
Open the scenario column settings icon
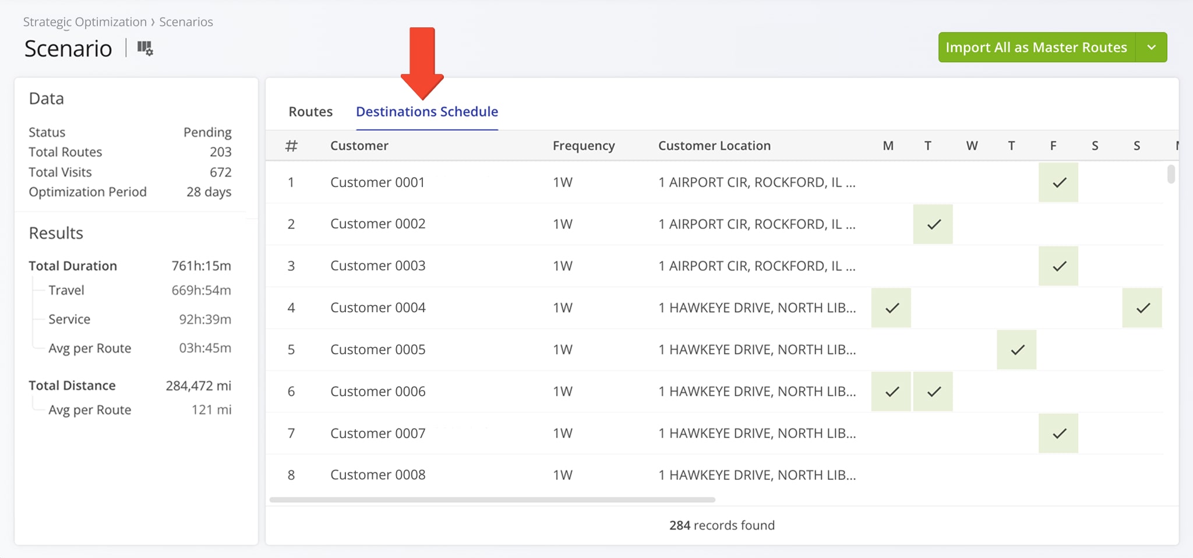coord(145,48)
